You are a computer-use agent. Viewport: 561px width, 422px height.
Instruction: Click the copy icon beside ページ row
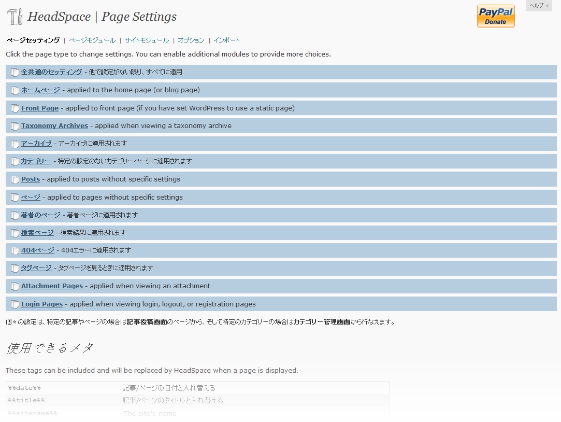(x=15, y=197)
